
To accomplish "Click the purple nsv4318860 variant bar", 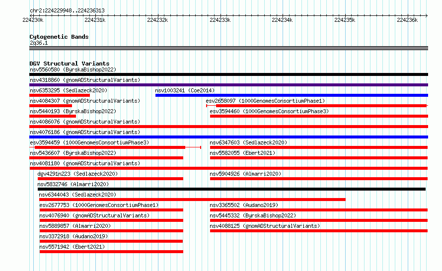I will [x=228, y=85].
